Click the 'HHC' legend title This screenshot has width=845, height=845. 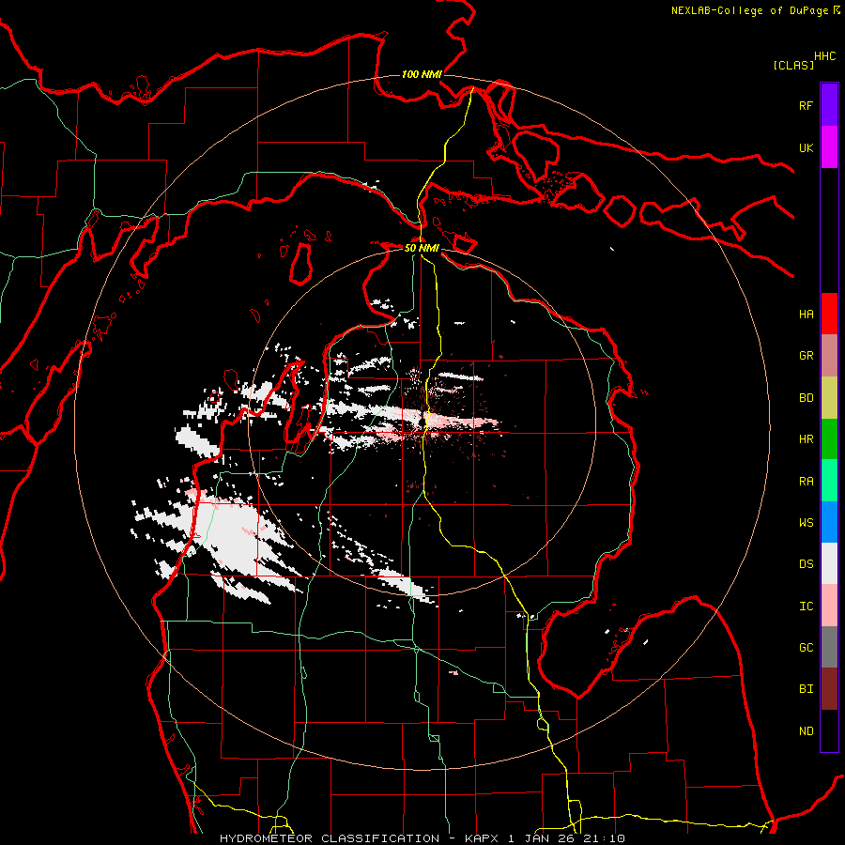[x=825, y=56]
